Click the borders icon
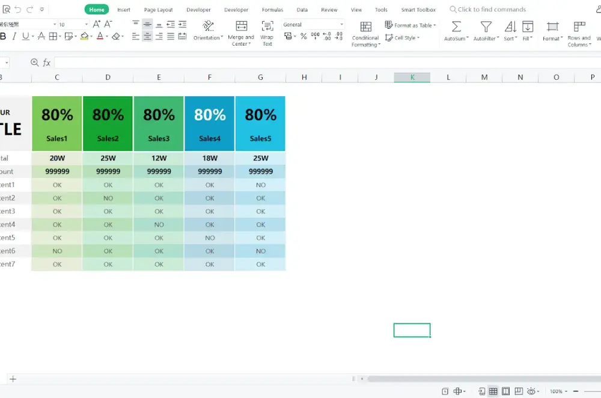 (53, 37)
